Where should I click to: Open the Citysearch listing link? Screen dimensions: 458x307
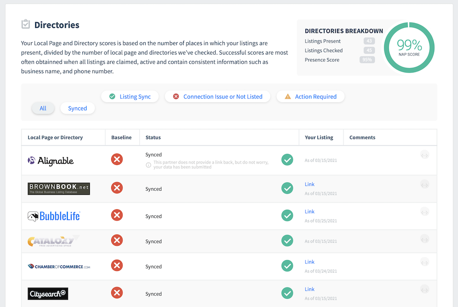click(310, 289)
